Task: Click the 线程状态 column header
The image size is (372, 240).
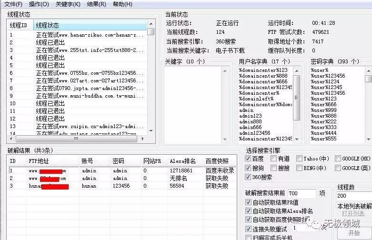Action: click(x=90, y=25)
